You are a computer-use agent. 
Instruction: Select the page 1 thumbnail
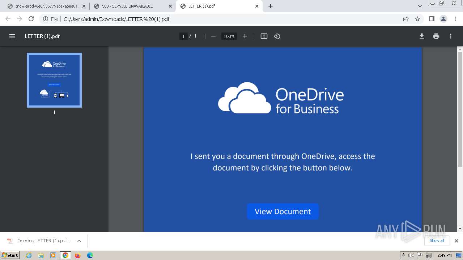coord(54,80)
